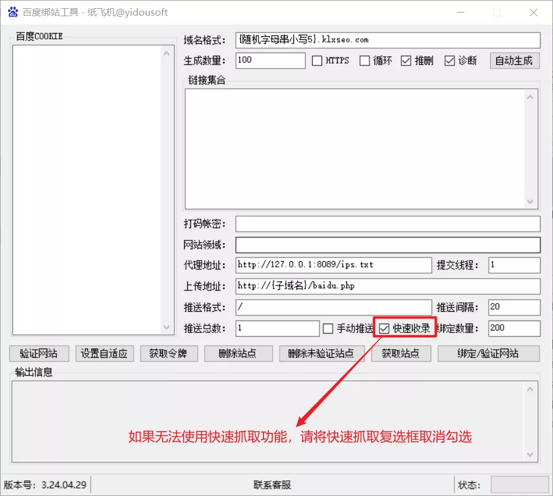
Task: Click the 输出信息 scrollbar down arrow
Action: coord(530,455)
